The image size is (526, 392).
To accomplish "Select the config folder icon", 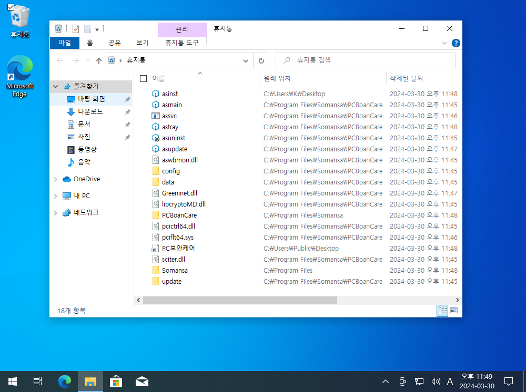I will coord(156,171).
